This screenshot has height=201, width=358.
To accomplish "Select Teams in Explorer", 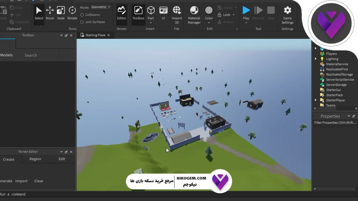I will point(331,105).
